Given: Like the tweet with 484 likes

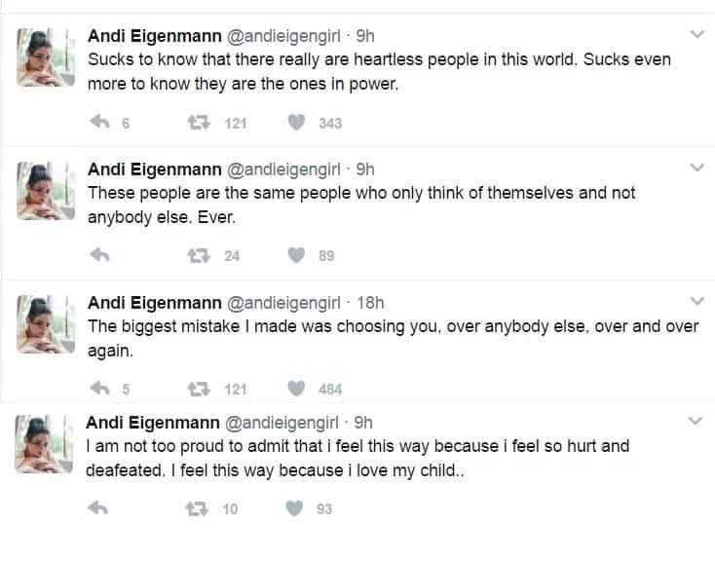Looking at the screenshot, I should [x=296, y=389].
